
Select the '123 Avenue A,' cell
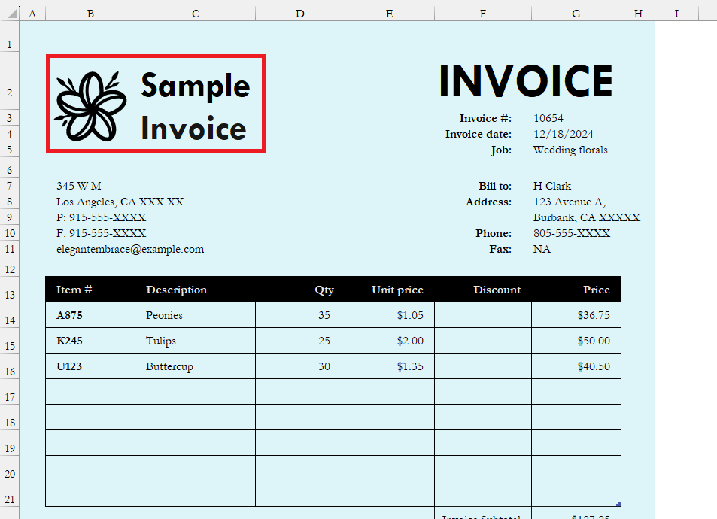pyautogui.click(x=570, y=202)
